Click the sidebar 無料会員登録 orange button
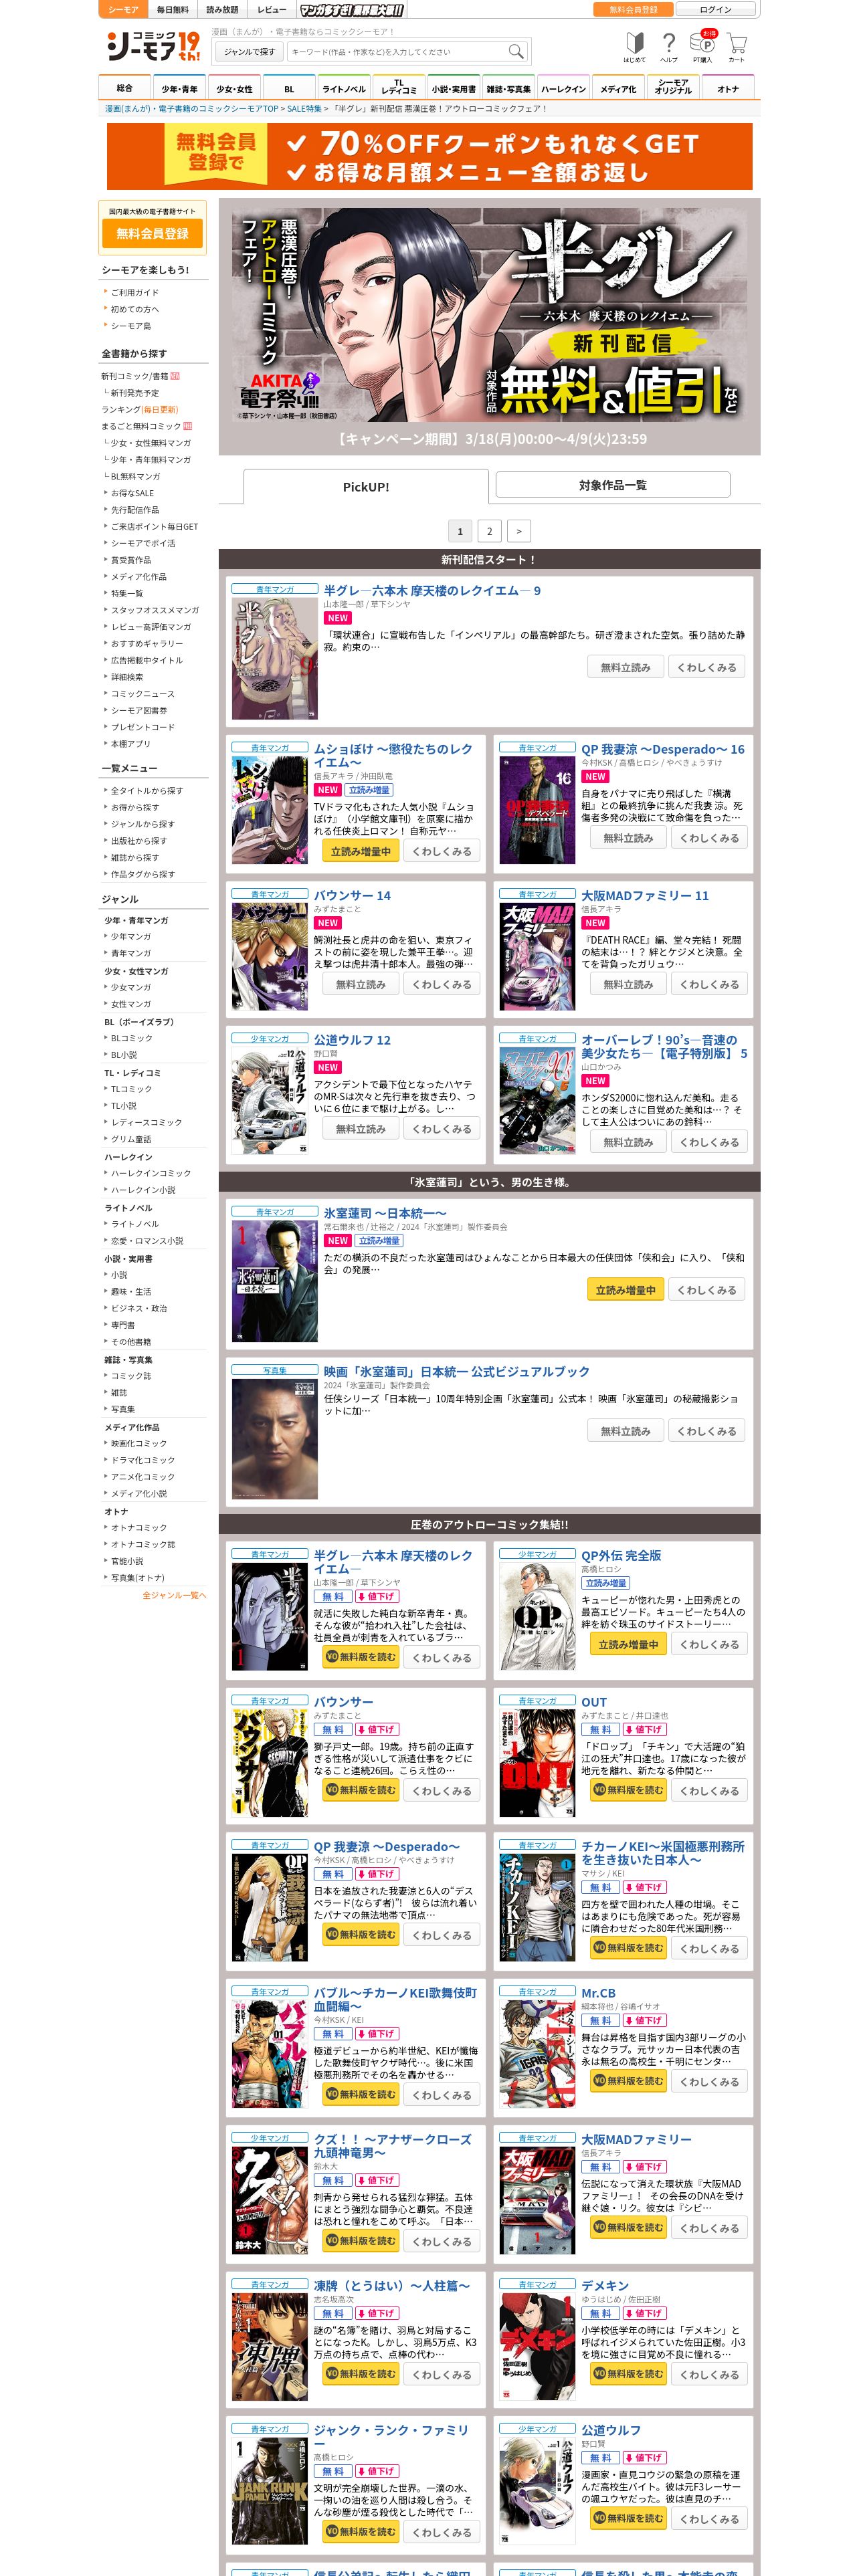The height and width of the screenshot is (2576, 859). point(152,233)
